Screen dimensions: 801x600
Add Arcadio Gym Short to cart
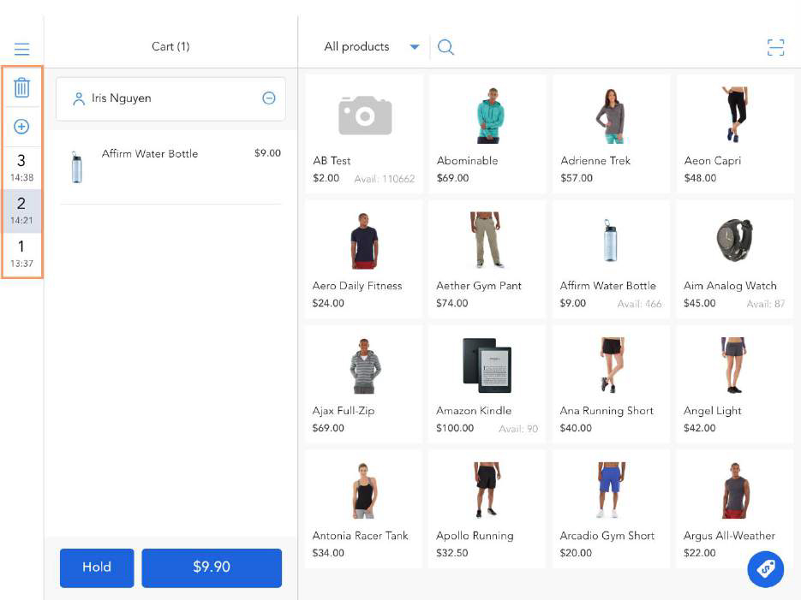[611, 509]
